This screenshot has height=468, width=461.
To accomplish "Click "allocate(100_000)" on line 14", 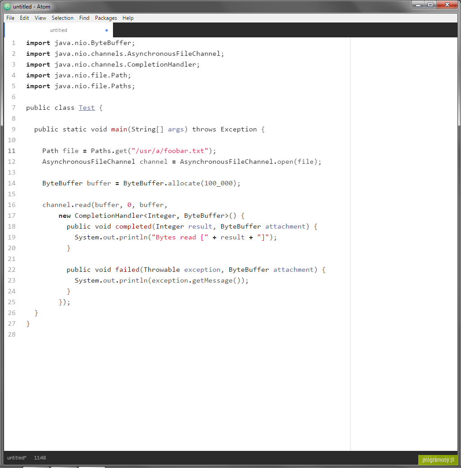I will [202, 183].
